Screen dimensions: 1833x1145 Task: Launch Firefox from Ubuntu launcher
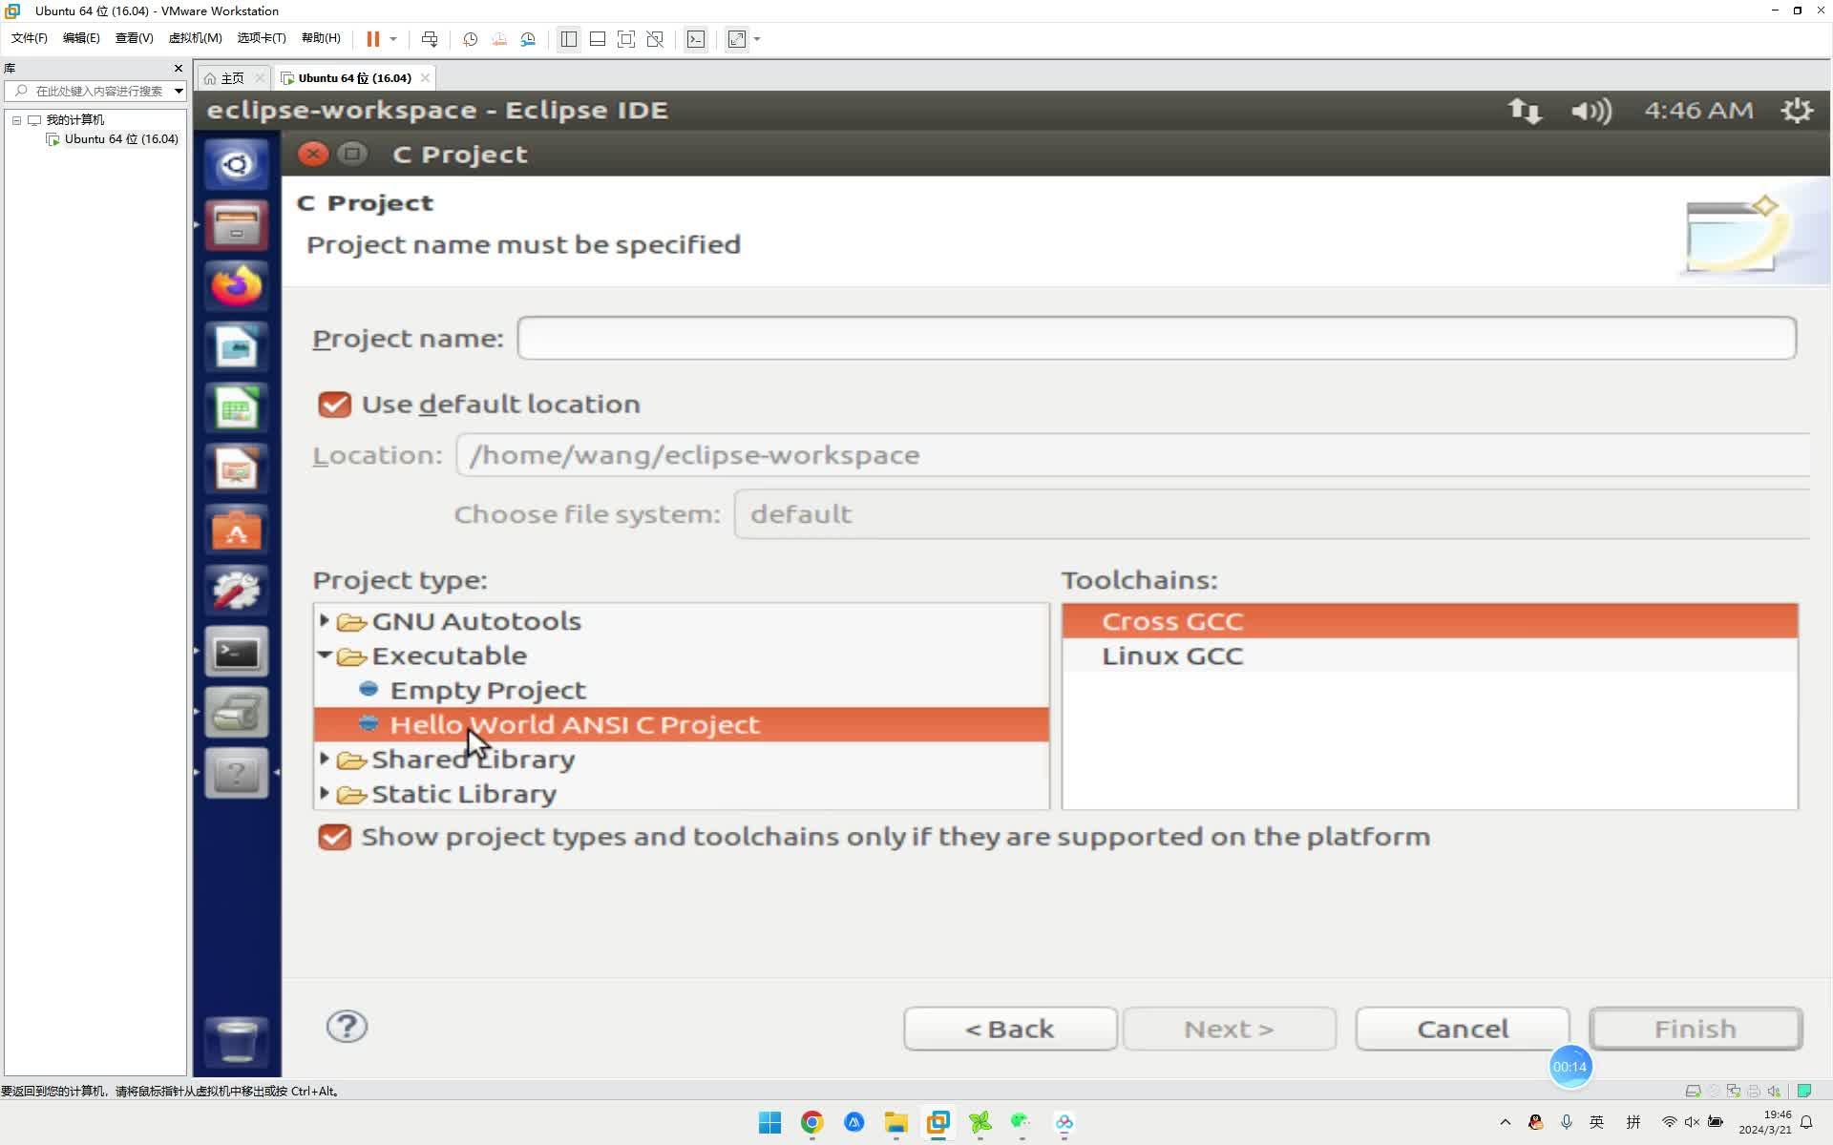click(x=236, y=286)
